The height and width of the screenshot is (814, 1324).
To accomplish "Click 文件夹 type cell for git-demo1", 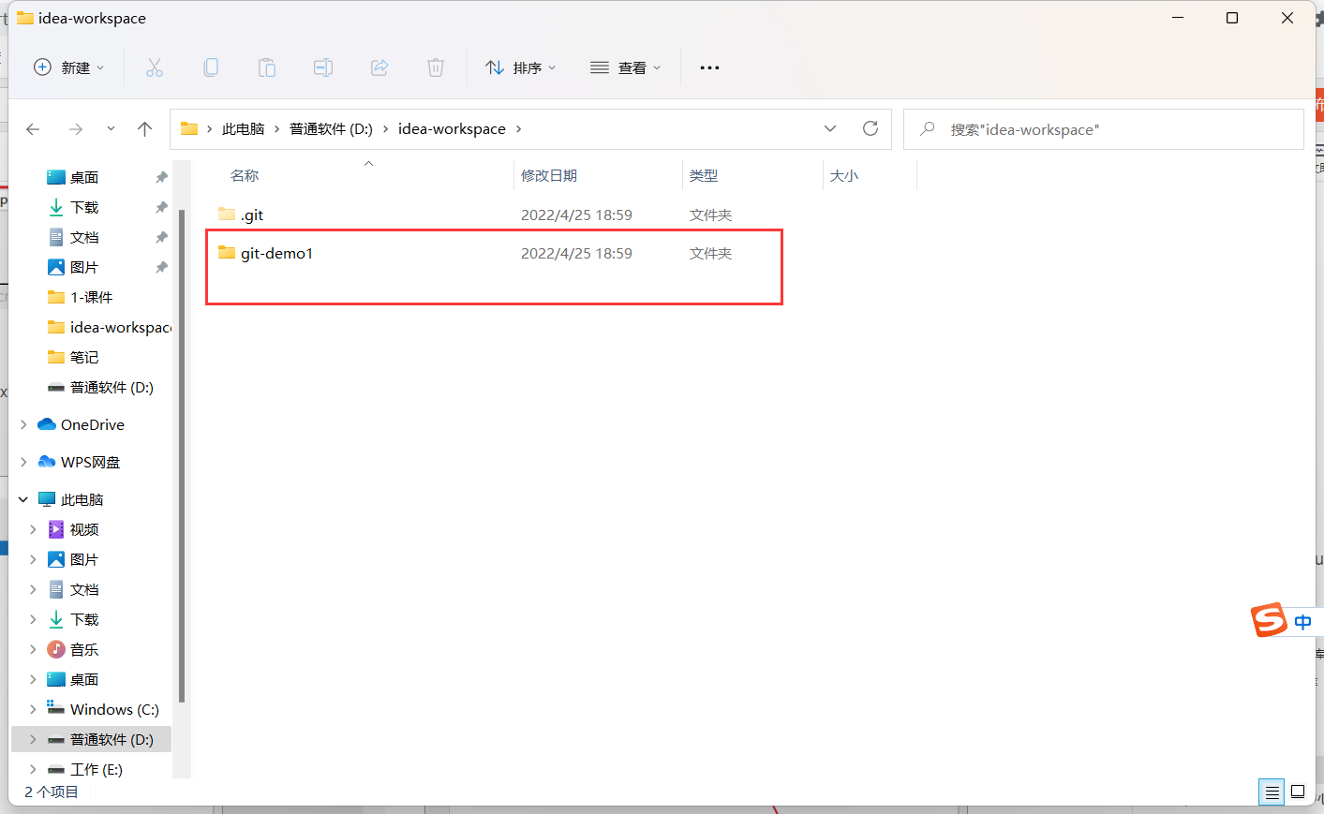I will pyautogui.click(x=710, y=253).
